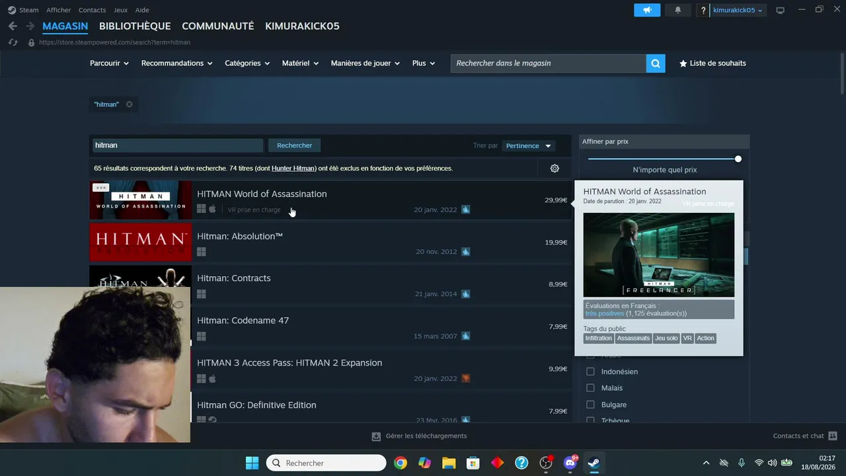
Task: Click the Rechercher dans le magasin field
Action: [549, 63]
